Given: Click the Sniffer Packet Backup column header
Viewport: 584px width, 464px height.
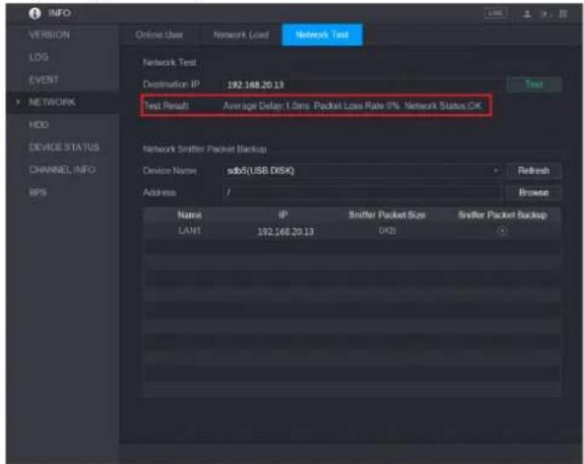Looking at the screenshot, I should [502, 215].
